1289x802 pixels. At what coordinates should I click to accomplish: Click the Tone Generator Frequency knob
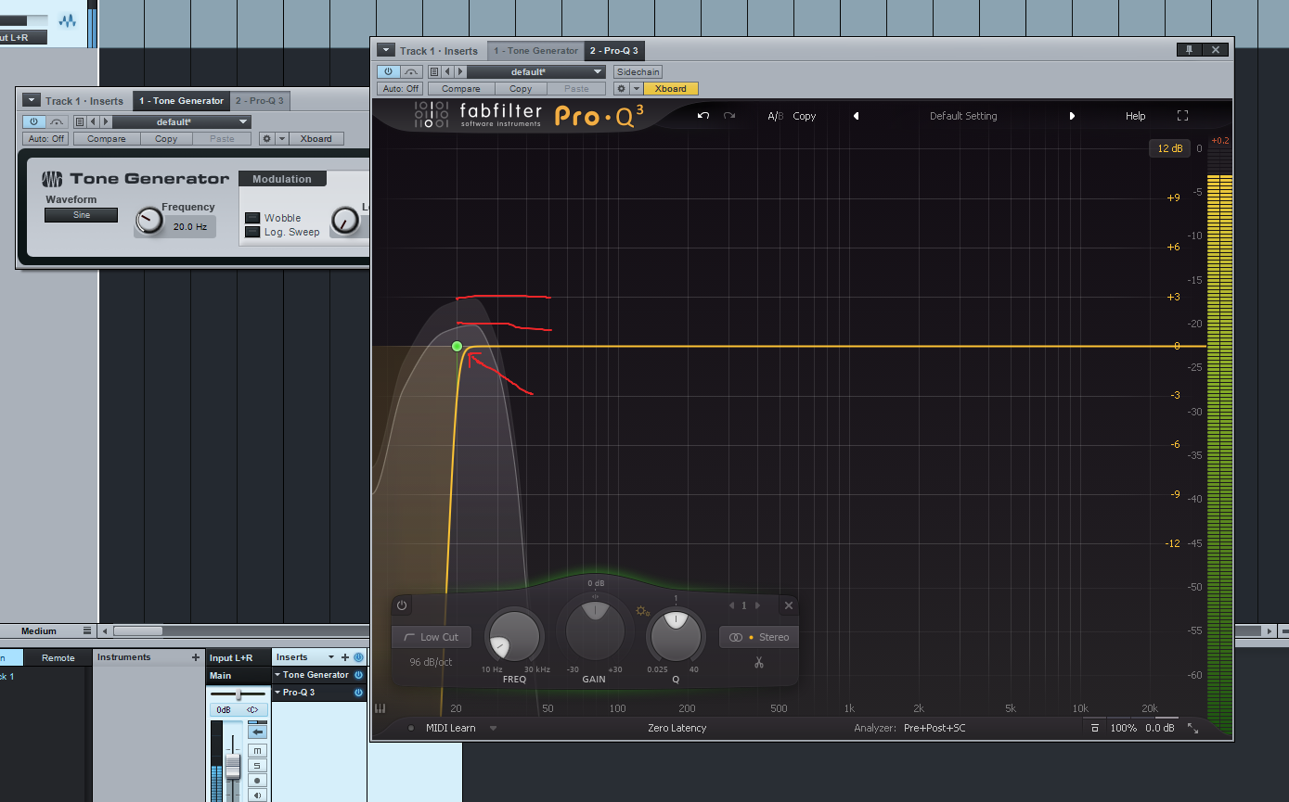(x=148, y=221)
